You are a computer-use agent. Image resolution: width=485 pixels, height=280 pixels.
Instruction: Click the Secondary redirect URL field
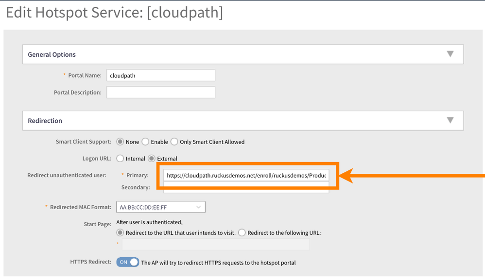246,188
